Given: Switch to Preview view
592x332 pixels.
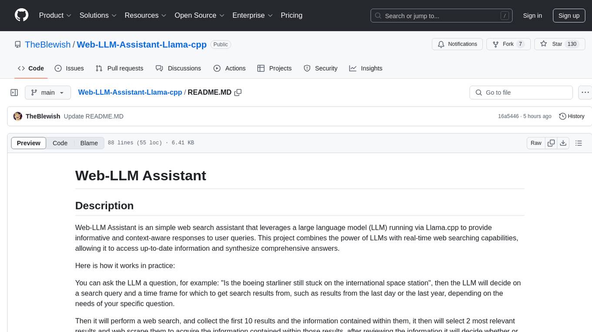Looking at the screenshot, I should [x=29, y=143].
